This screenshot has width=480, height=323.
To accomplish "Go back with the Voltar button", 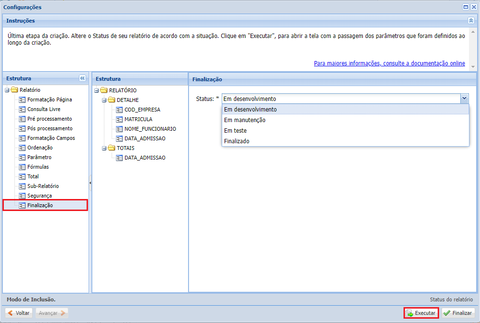I will pyautogui.click(x=19, y=313).
